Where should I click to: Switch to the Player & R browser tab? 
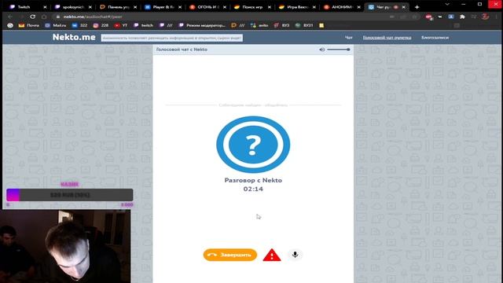pos(163,7)
